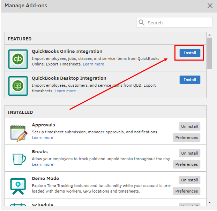Open Learn more link for Breaks
Screen dimensions: 217x211
43,164
